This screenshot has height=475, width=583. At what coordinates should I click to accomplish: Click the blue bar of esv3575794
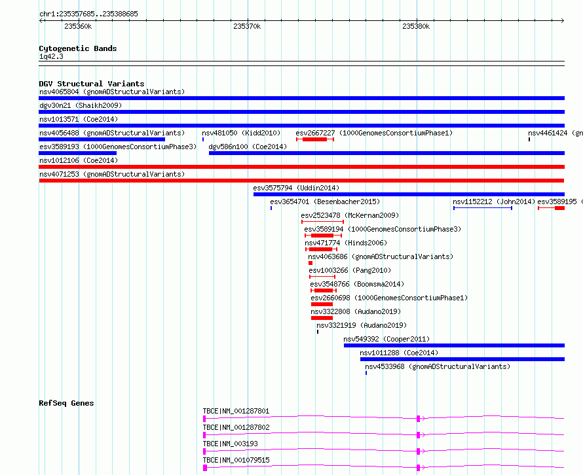[409, 194]
